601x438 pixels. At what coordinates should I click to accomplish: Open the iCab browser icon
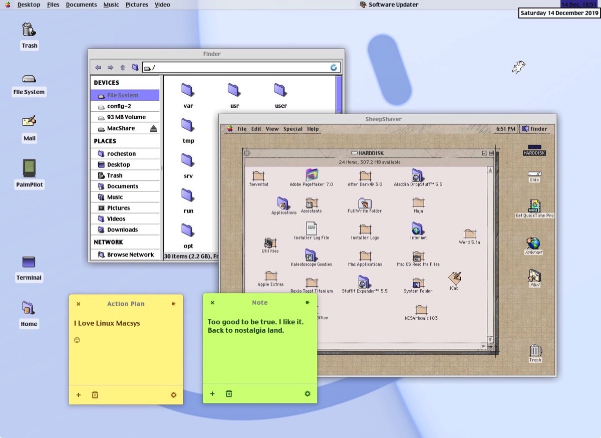pyautogui.click(x=454, y=278)
